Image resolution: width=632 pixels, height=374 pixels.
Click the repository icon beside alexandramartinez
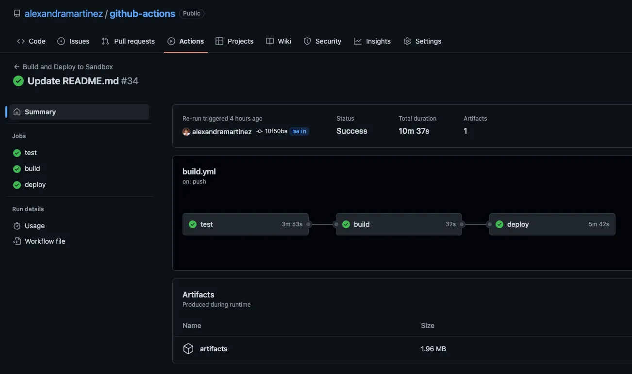pos(17,14)
